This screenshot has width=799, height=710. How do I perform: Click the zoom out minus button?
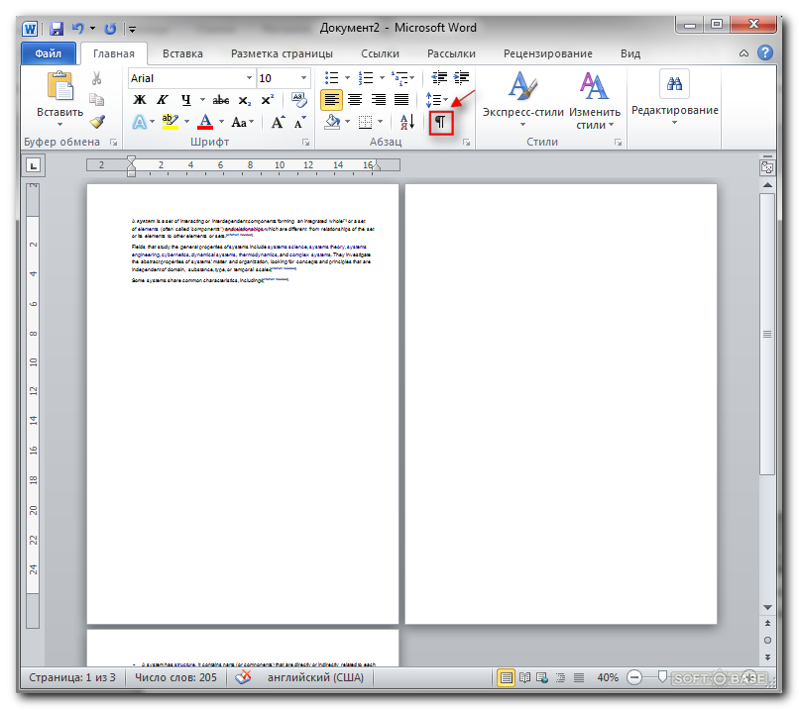[x=634, y=677]
